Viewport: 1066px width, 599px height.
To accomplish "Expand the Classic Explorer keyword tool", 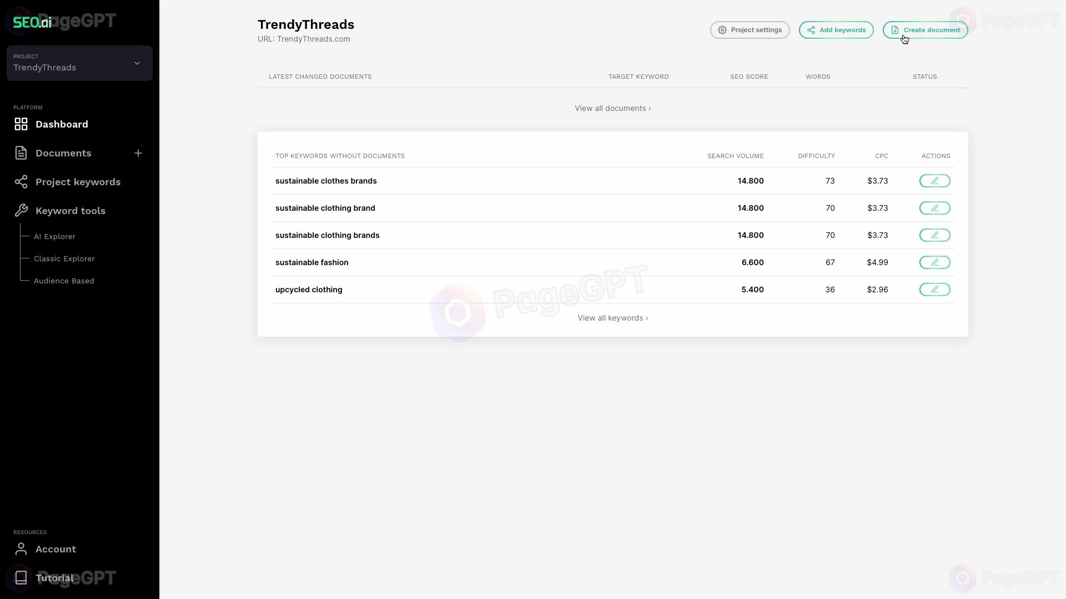I will [x=64, y=258].
